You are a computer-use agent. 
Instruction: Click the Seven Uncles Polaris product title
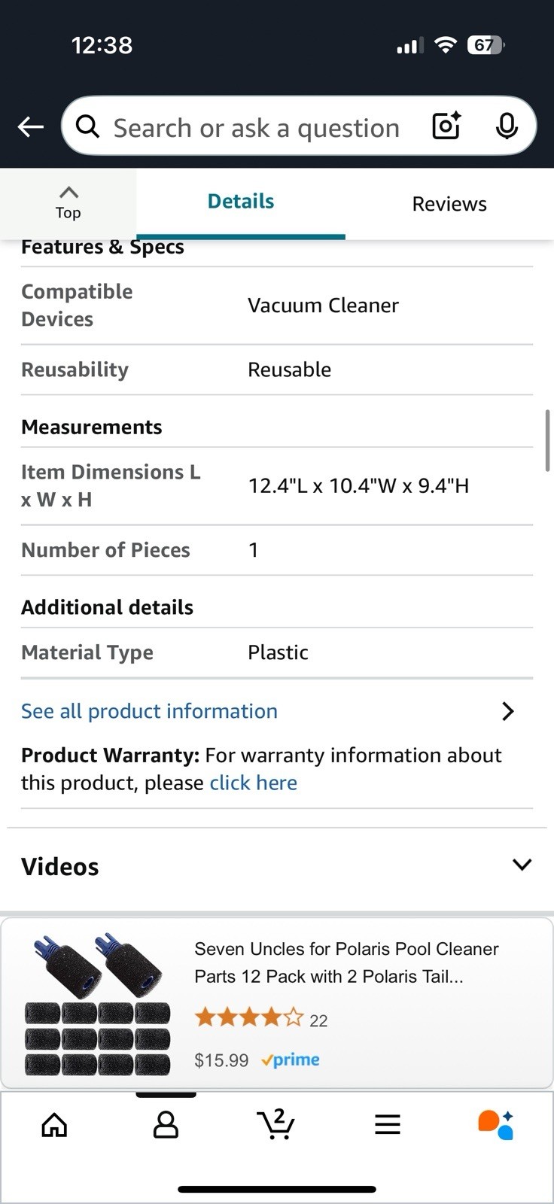point(346,962)
